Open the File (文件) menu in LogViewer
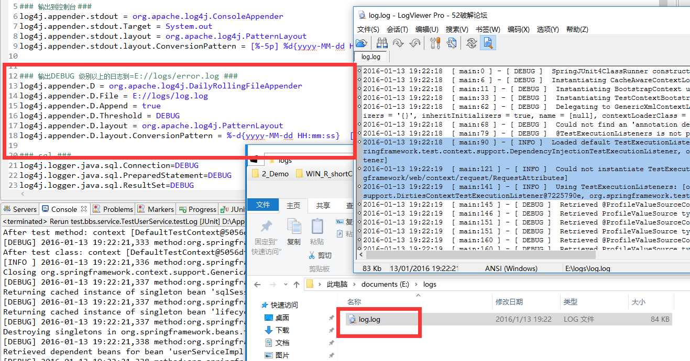 pos(368,29)
